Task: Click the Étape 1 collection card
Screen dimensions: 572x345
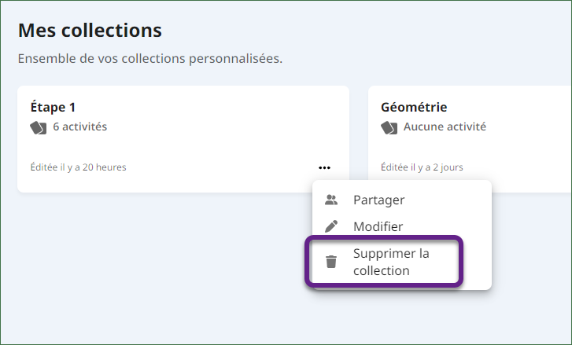Action: (x=183, y=139)
